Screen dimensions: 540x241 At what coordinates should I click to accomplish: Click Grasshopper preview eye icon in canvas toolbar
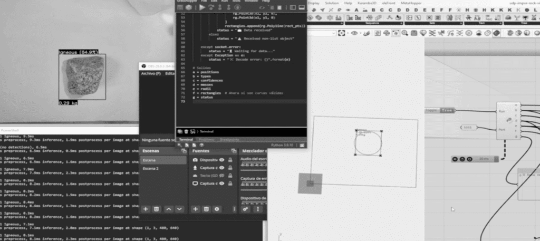click(x=354, y=33)
